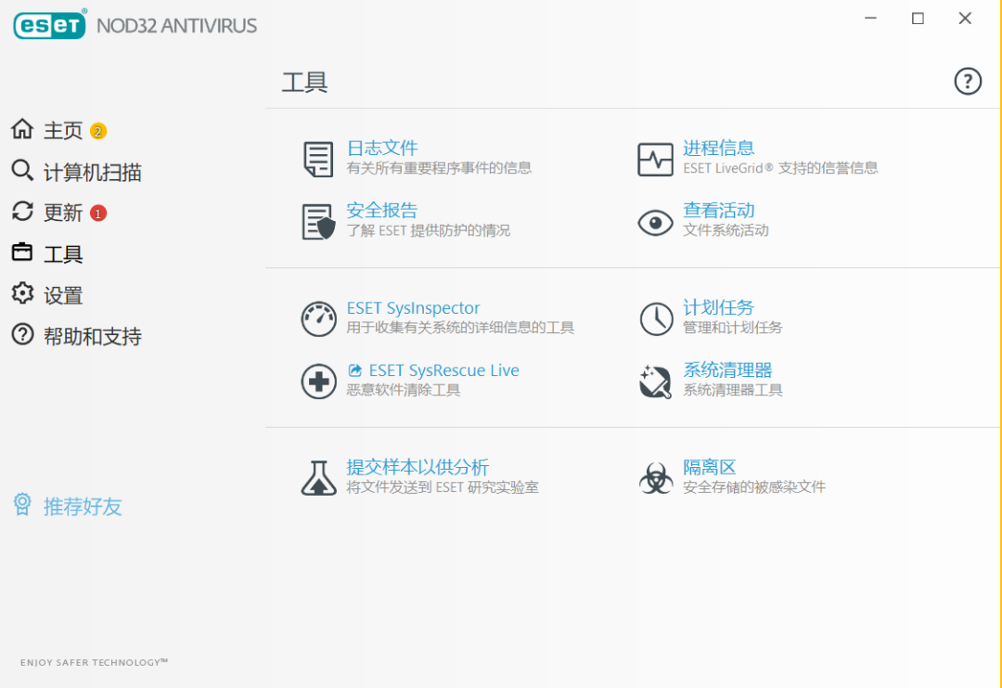Viewport: 1002px width, 688px height.
Task: Open 系统清理器 link
Action: click(727, 370)
